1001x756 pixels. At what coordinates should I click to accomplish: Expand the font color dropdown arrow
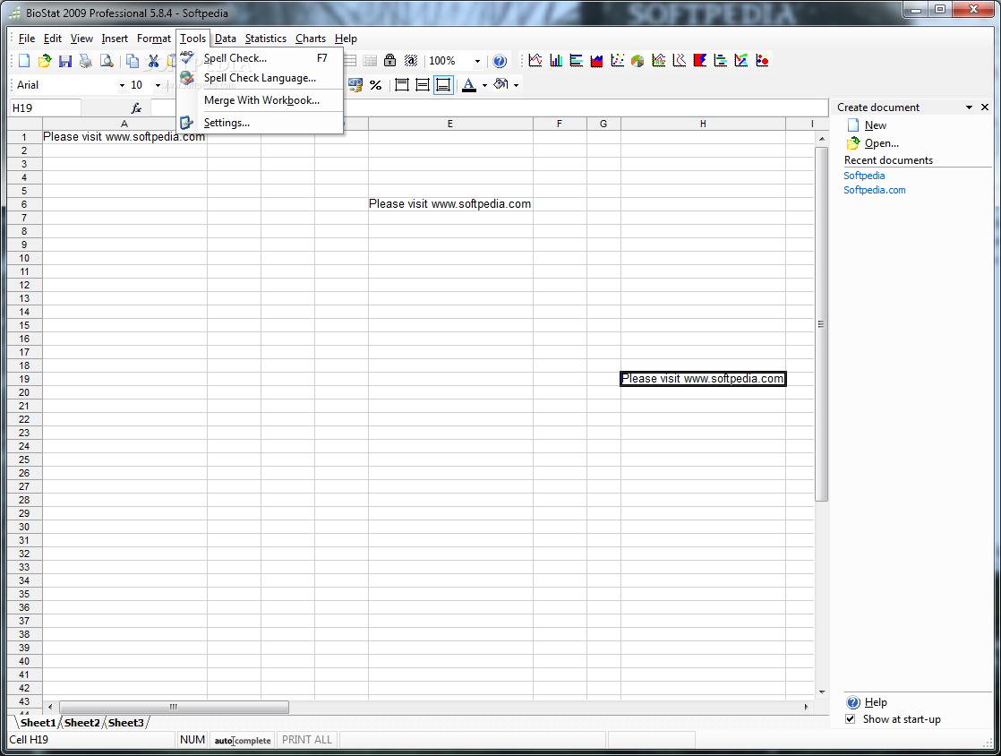(x=484, y=86)
